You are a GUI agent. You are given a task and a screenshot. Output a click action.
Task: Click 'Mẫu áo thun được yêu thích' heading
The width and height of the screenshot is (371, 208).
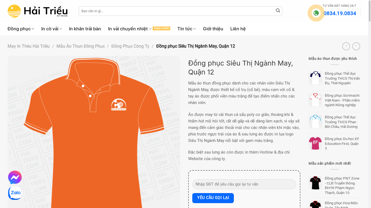pyautogui.click(x=333, y=59)
